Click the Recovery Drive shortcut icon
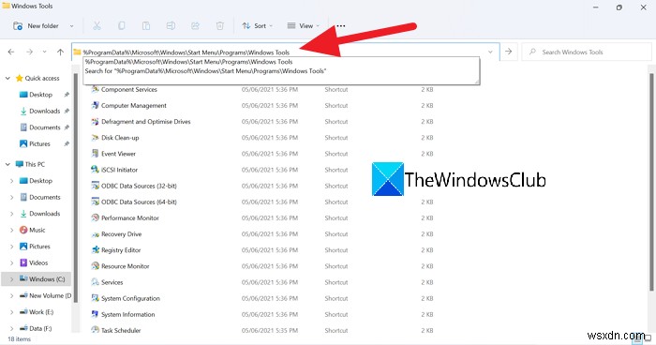This screenshot has width=656, height=345. pos(95,234)
